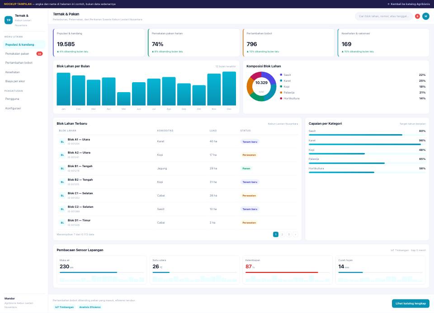Click the Kopi 18% legend row
This screenshot has height=313, width=434.
coord(353,87)
